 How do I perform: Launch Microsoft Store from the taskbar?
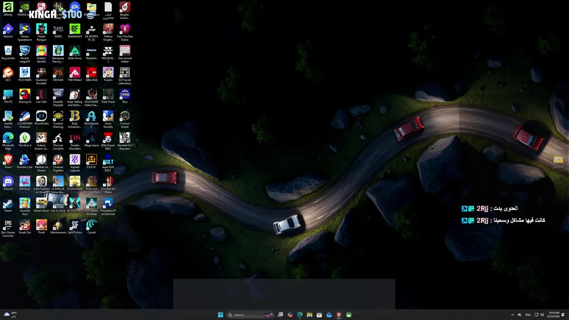pos(320,315)
